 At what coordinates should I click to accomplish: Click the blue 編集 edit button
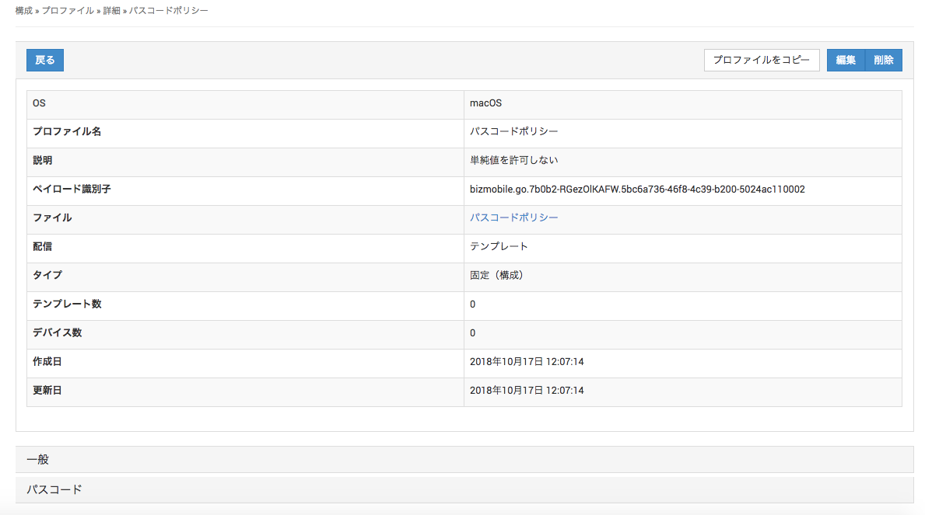[846, 61]
